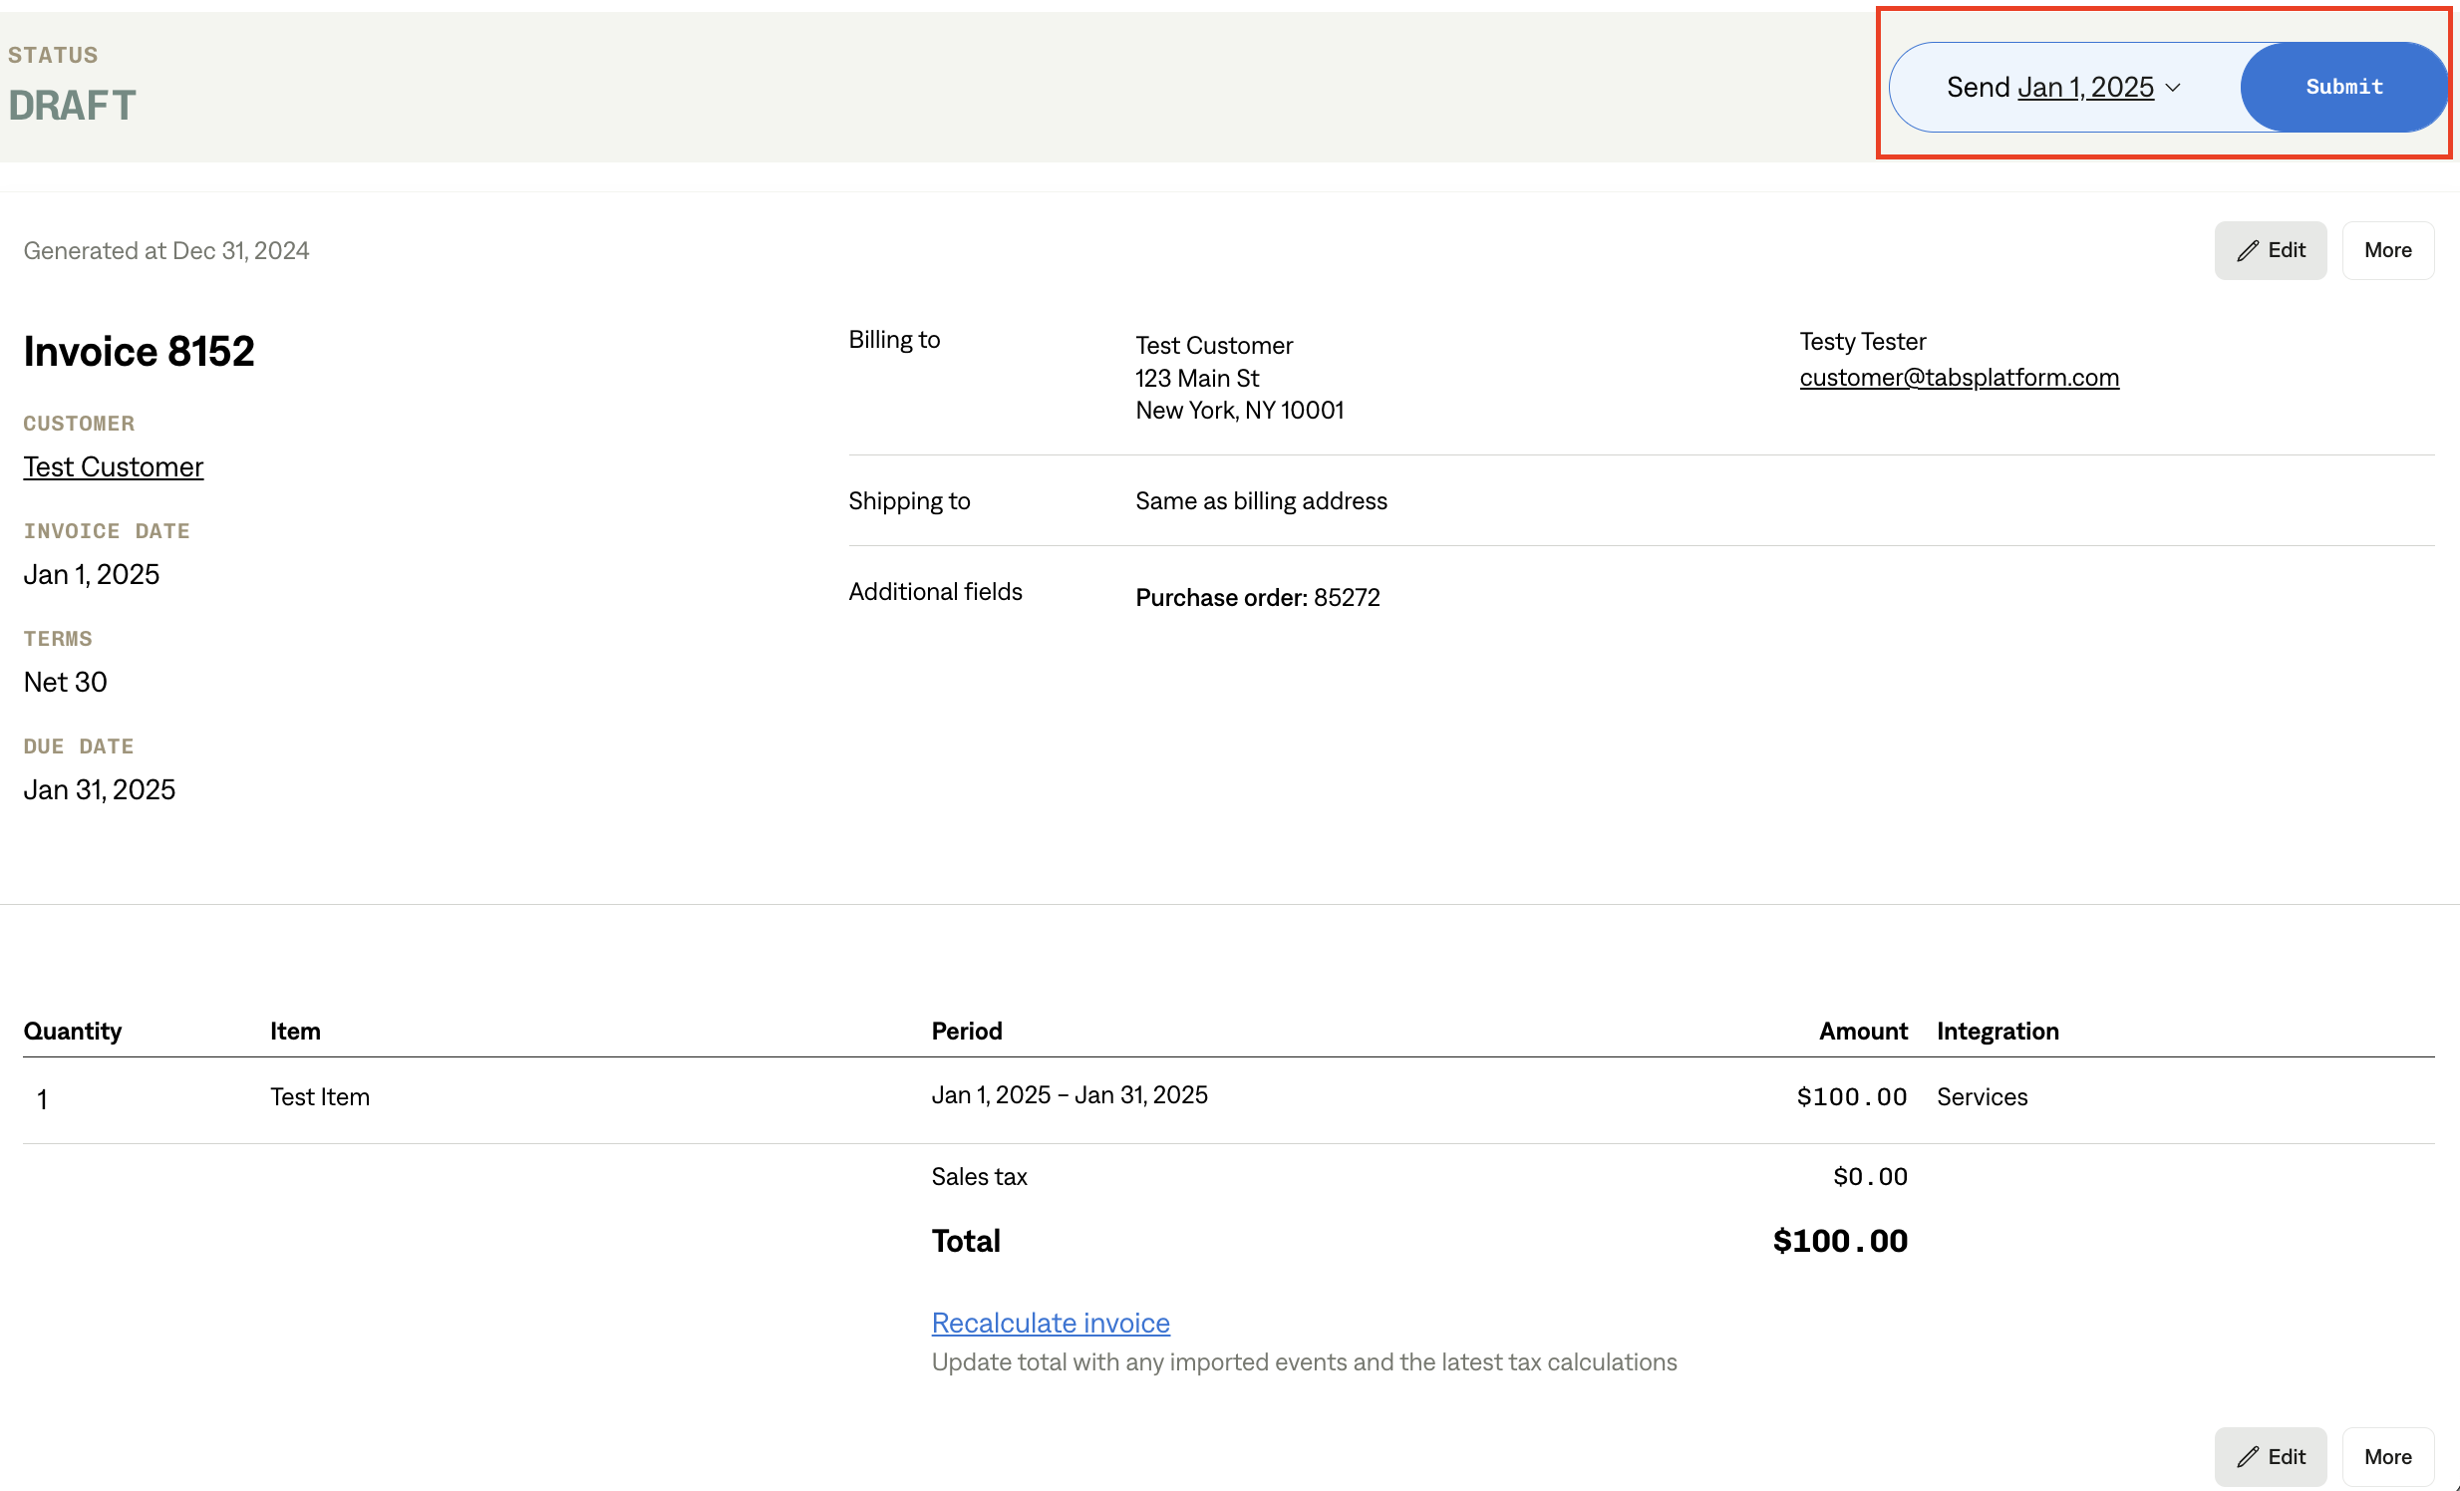Open the top More menu
Viewport: 2460px width, 1491px height.
point(2386,250)
